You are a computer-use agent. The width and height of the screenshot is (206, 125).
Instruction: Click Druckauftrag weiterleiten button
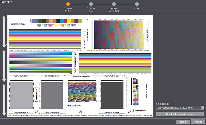180,114
